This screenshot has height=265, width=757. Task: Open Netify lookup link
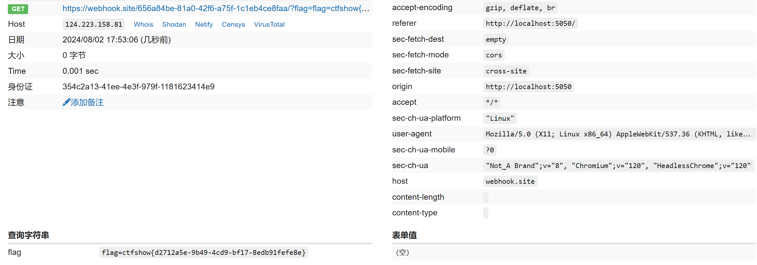[x=204, y=24]
